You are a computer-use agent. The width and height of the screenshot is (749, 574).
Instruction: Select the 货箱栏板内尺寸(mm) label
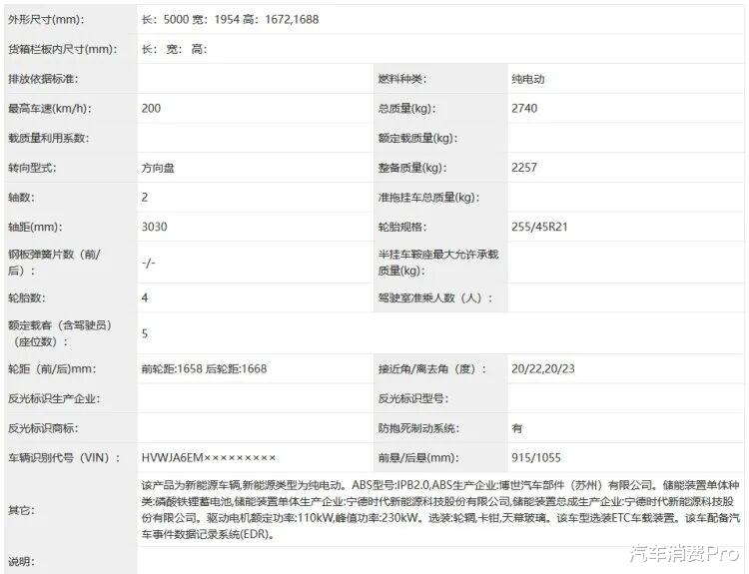click(63, 49)
